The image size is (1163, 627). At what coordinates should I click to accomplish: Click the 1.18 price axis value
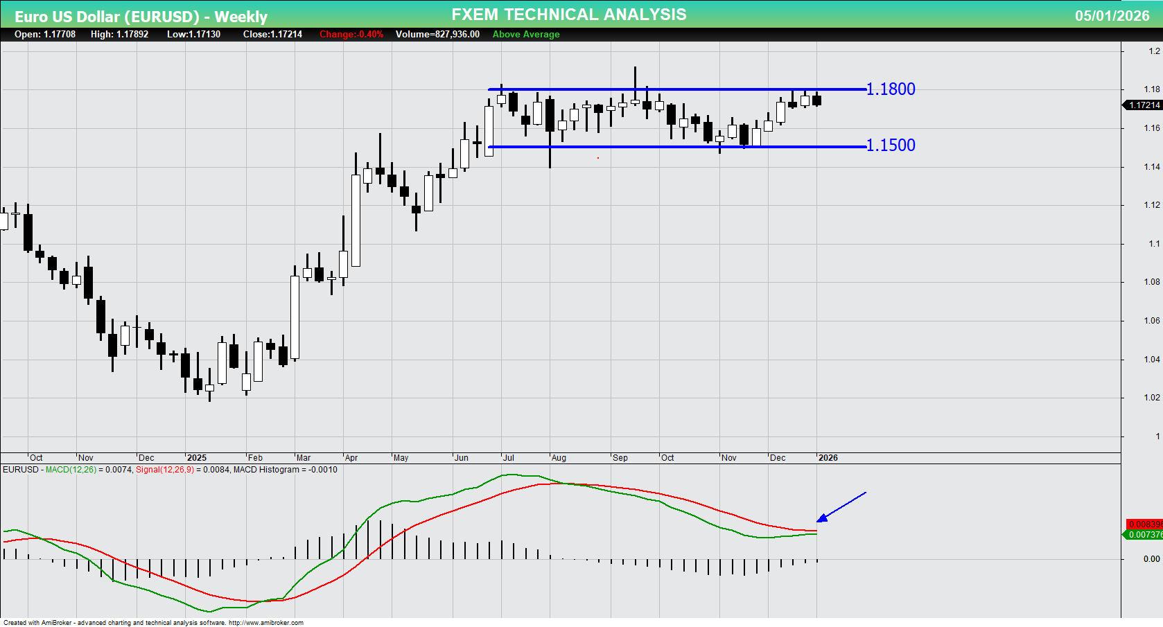click(1151, 89)
